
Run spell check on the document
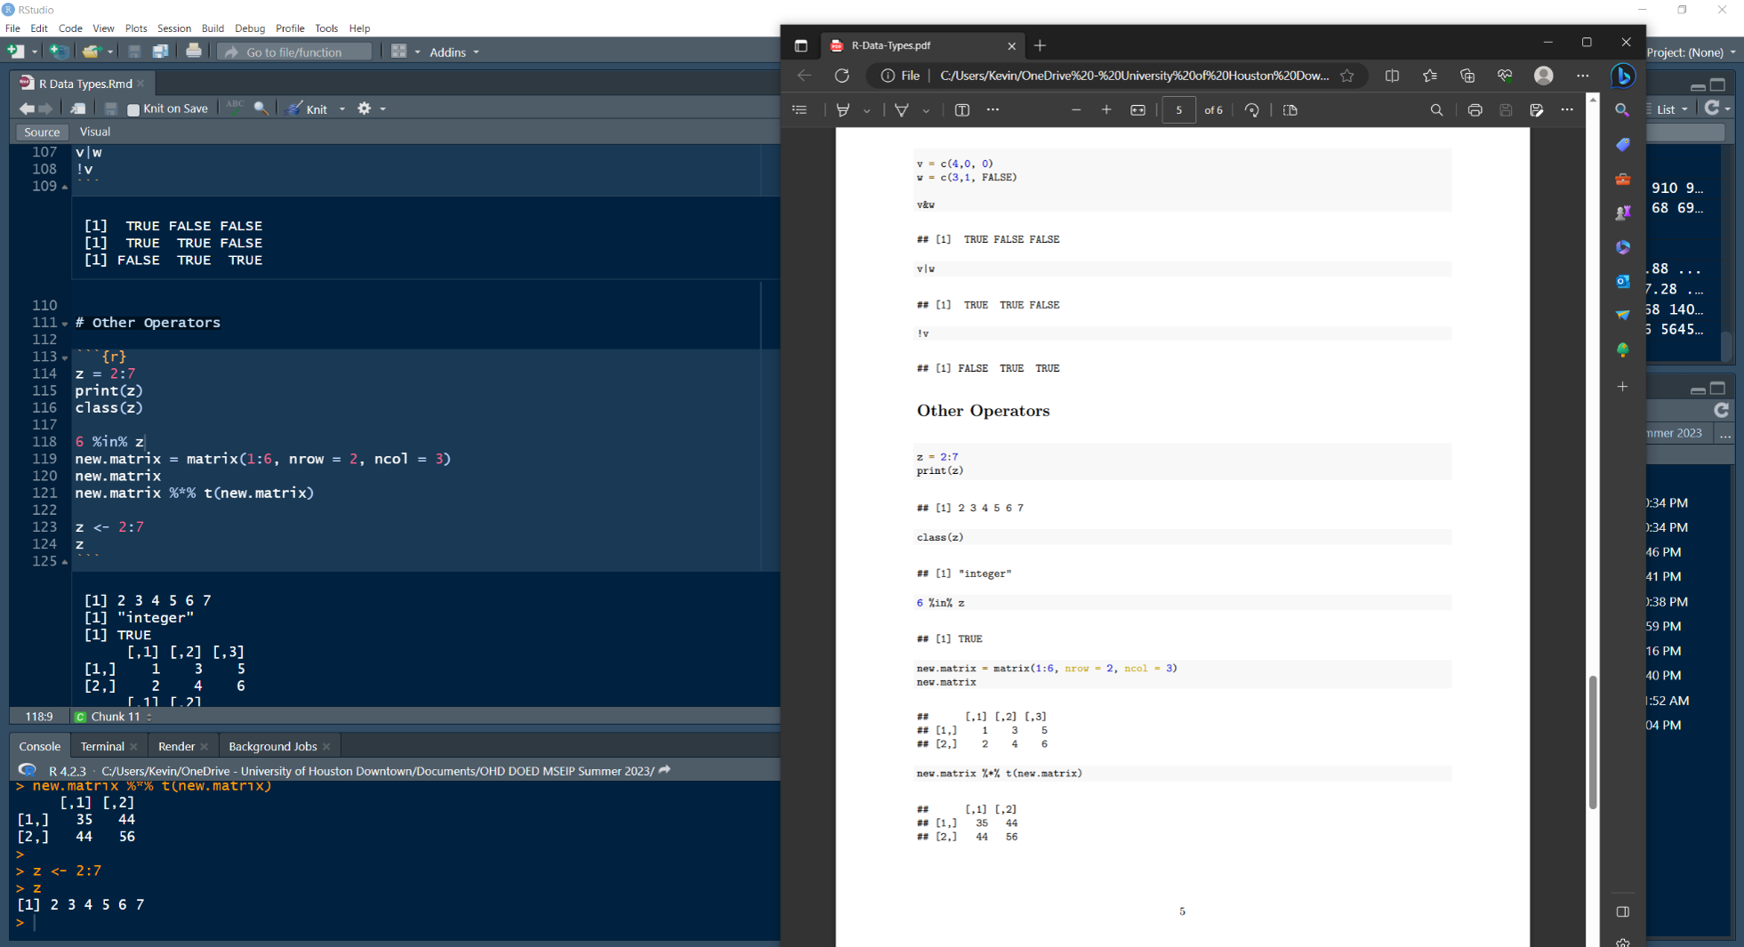click(x=235, y=108)
